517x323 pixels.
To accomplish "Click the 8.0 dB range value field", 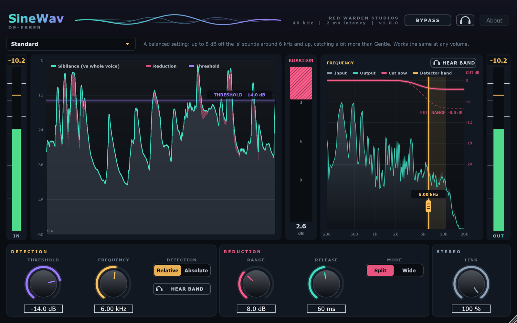I will click(x=256, y=309).
